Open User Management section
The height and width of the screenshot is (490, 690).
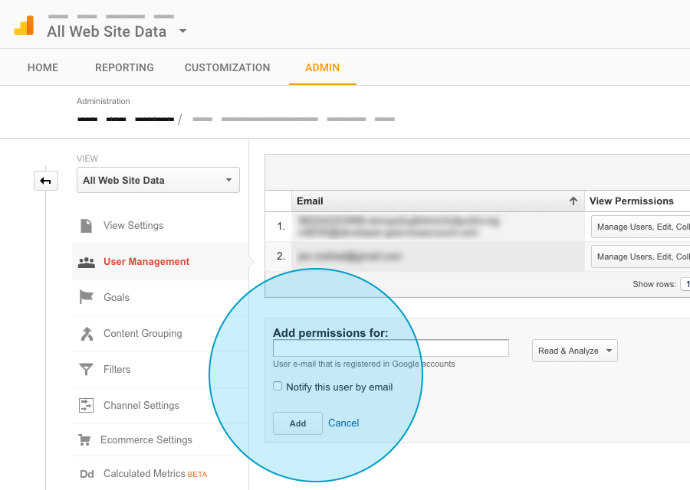click(146, 262)
